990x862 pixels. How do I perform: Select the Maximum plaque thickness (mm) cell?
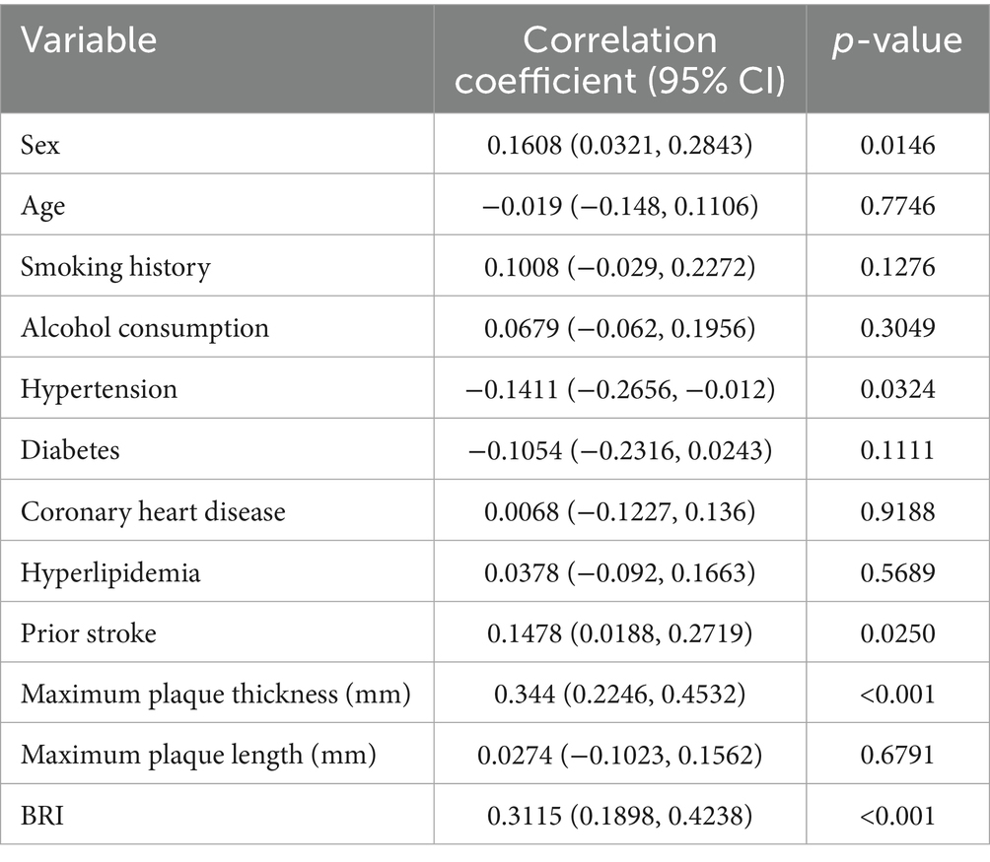215,694
